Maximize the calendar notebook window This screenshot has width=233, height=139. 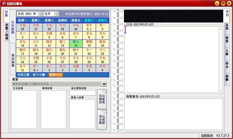pyautogui.click(x=223, y=3)
